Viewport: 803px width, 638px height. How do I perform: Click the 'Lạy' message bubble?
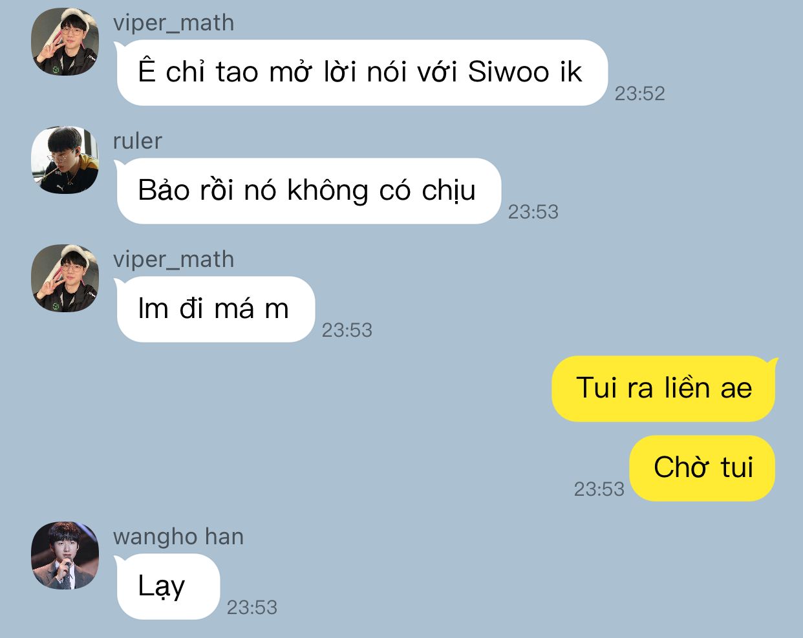[168, 586]
